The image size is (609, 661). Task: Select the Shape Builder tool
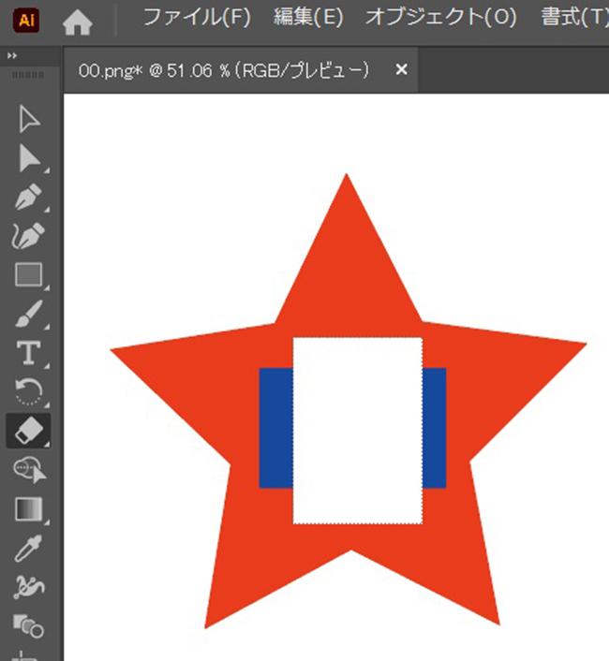click(30, 469)
